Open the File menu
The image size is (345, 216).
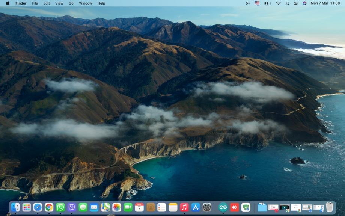coord(35,3)
